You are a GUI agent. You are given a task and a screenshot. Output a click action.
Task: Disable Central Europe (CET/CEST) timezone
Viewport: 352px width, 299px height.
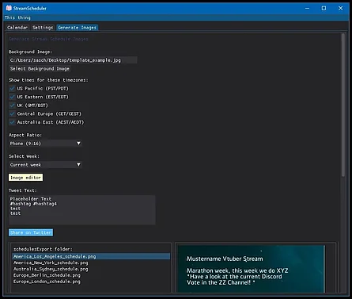point(12,113)
